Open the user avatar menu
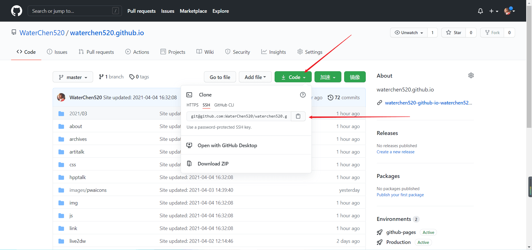The image size is (532, 250). point(509,11)
